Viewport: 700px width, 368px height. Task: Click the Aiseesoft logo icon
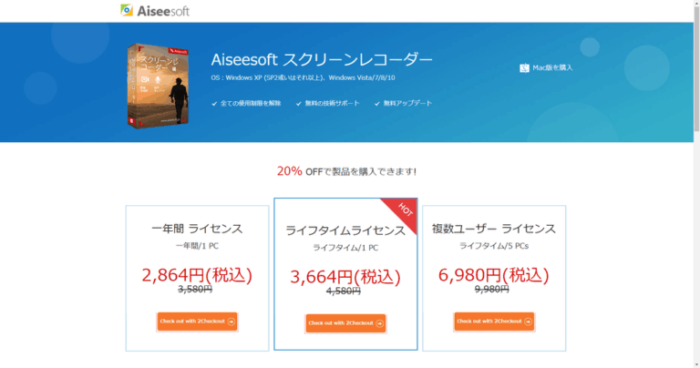click(128, 11)
